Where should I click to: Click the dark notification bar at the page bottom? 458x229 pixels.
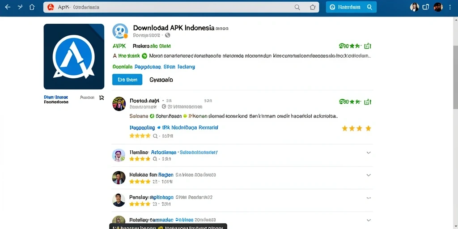coord(168,226)
